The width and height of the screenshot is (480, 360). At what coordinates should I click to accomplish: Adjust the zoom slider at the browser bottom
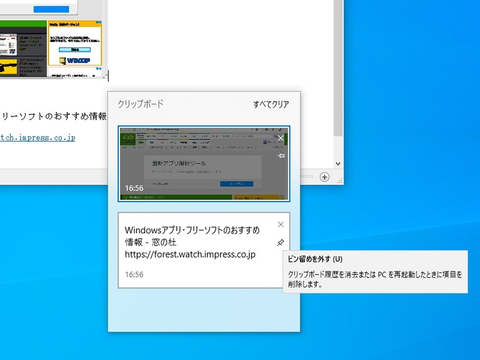(x=307, y=176)
